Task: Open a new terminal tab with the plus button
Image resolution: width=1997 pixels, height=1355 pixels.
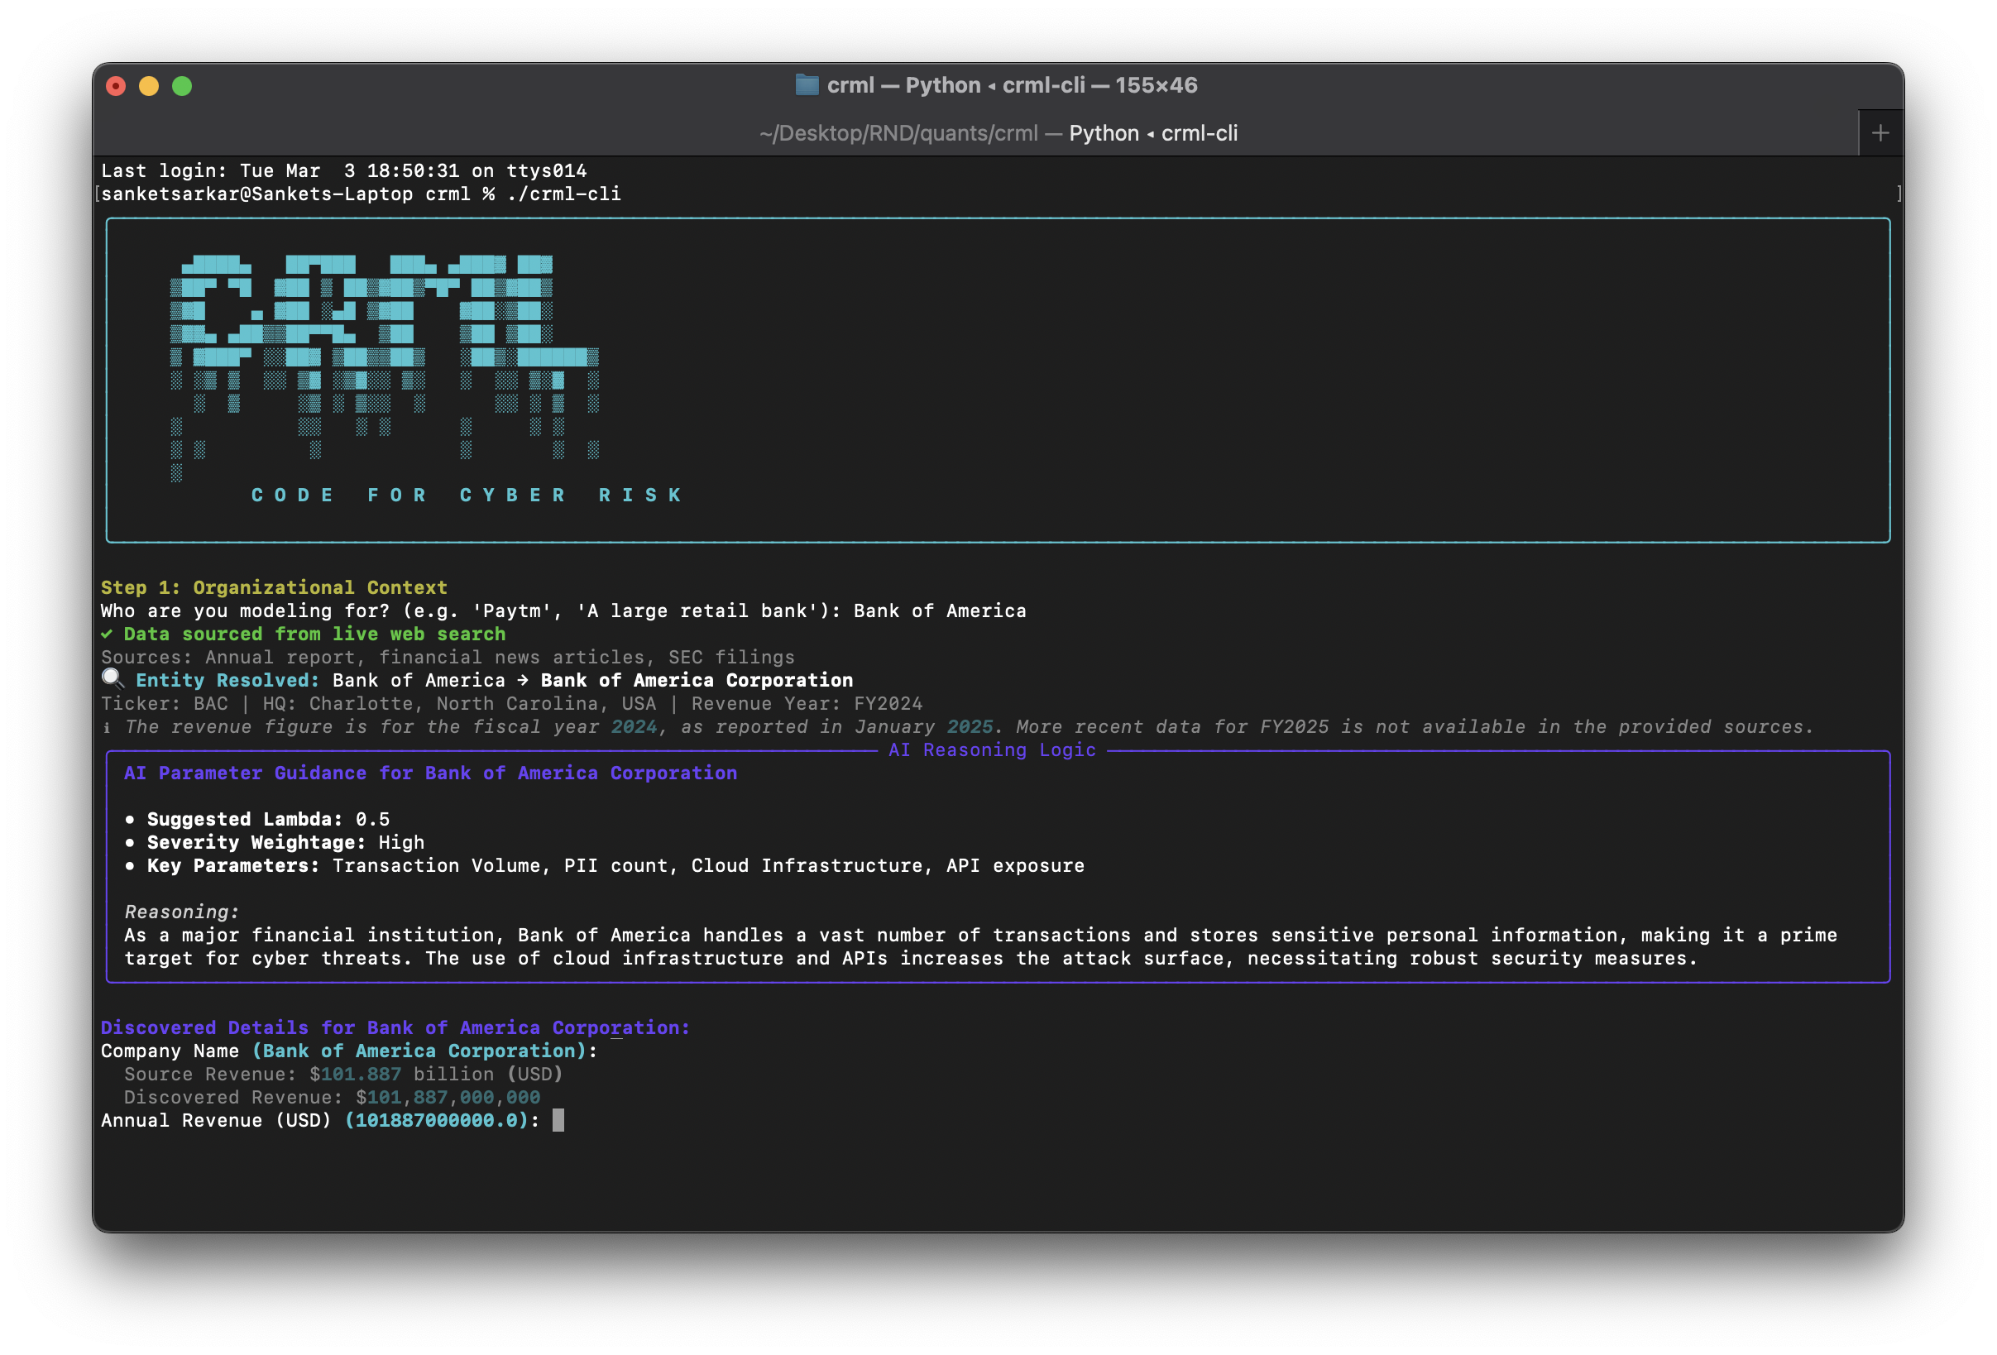Action: point(1881,132)
